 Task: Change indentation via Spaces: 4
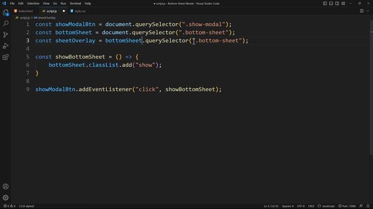(x=287, y=206)
